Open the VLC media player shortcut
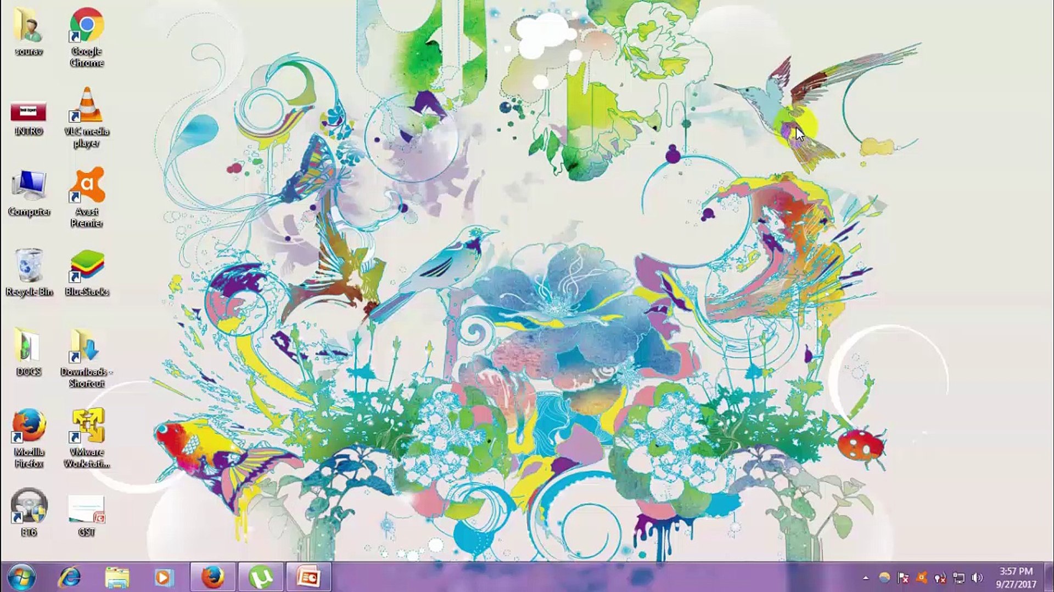Screen dimensions: 1054x592 click(x=86, y=118)
